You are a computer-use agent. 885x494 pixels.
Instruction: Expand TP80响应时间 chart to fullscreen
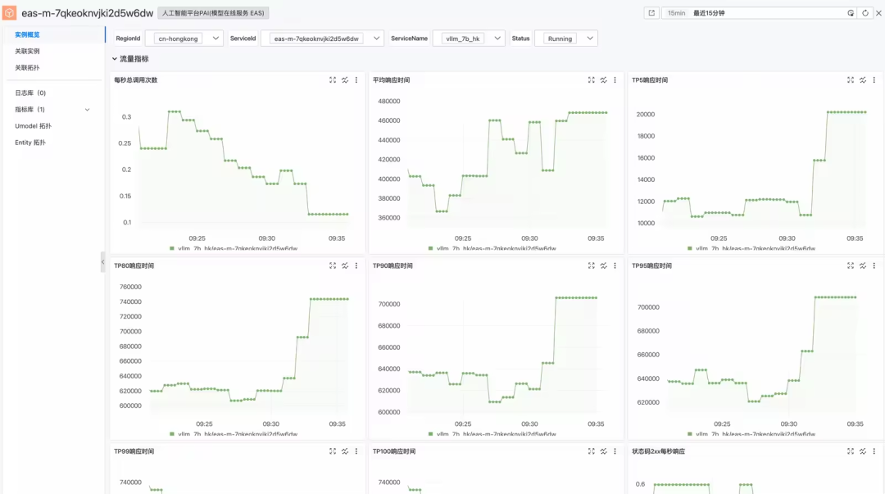(x=333, y=265)
